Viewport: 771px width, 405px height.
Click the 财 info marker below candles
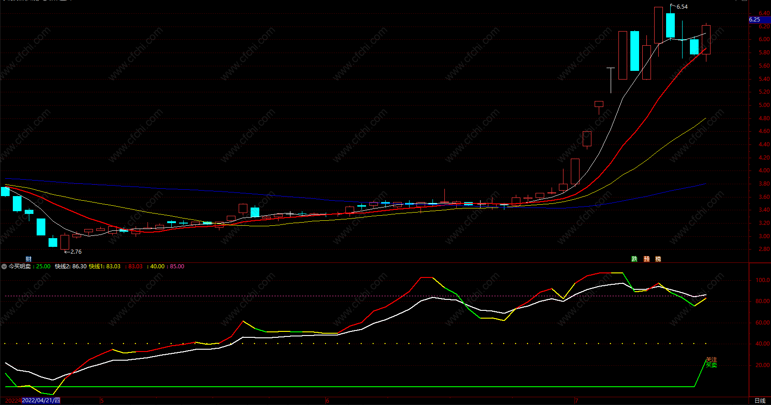click(x=28, y=259)
